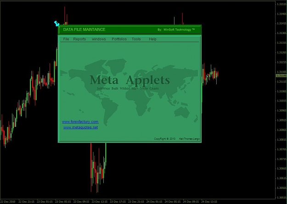Open the Tools menu

click(x=136, y=39)
